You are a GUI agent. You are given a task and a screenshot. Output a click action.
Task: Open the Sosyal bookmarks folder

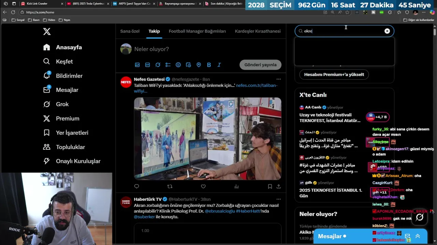18,20
